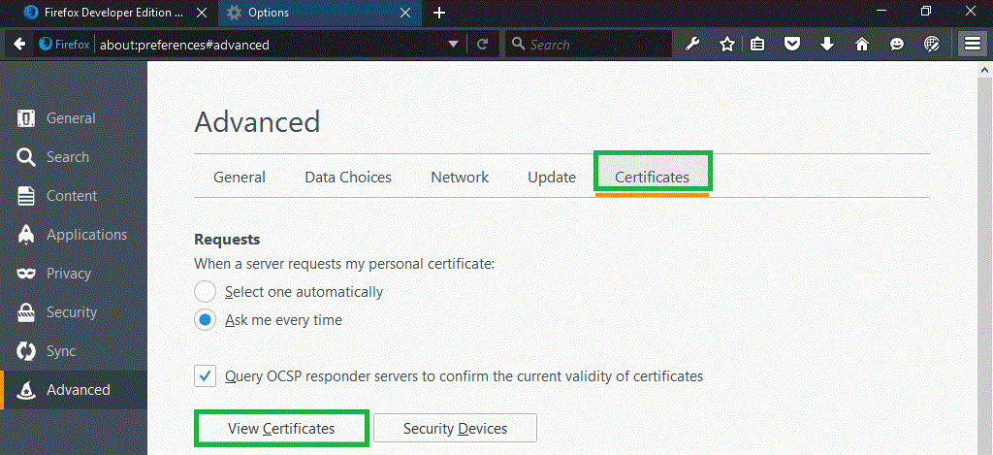This screenshot has width=993, height=455.
Task: Switch to the Network tab
Action: coord(460,178)
